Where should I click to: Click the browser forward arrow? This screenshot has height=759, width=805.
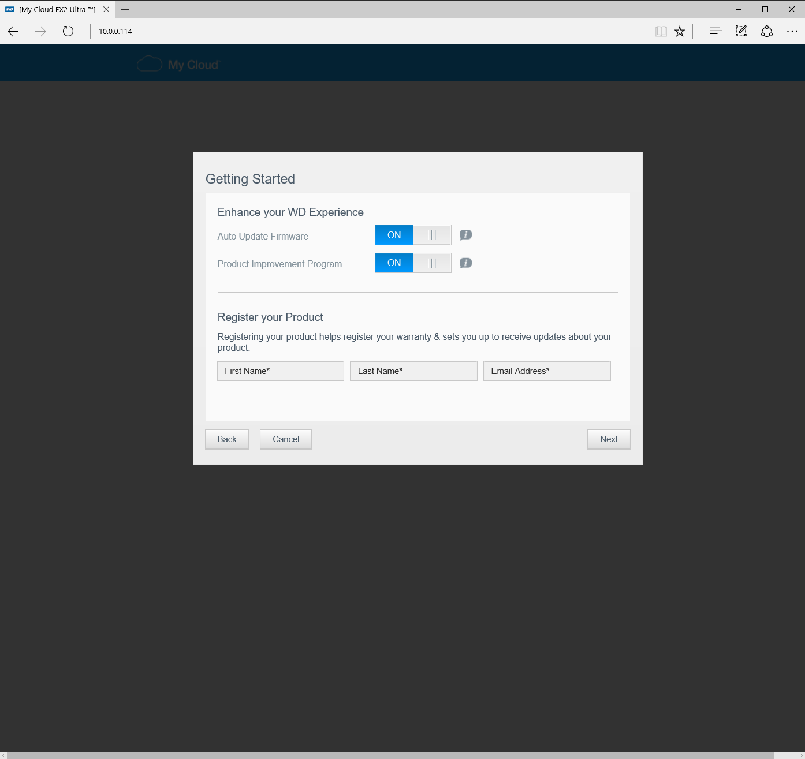point(40,31)
